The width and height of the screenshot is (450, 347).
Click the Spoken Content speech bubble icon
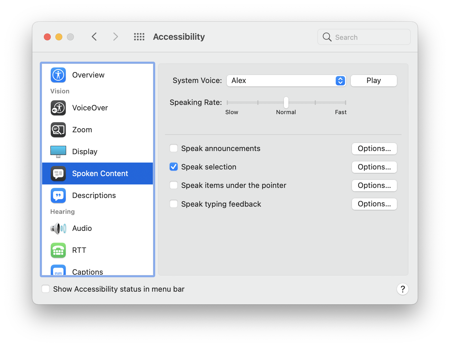coord(58,173)
